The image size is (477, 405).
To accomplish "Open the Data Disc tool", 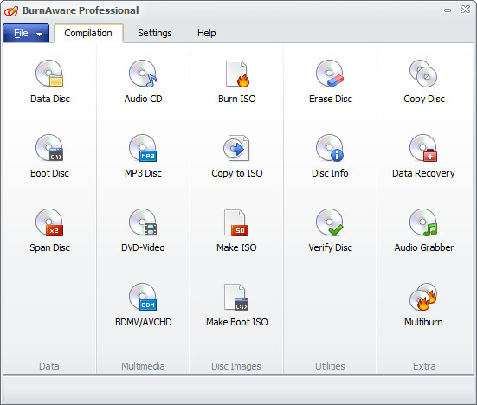I will pos(49,81).
